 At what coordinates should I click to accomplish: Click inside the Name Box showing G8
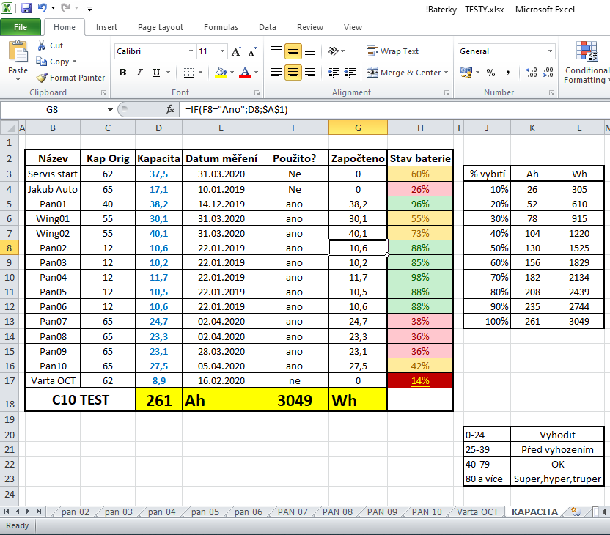click(53, 109)
